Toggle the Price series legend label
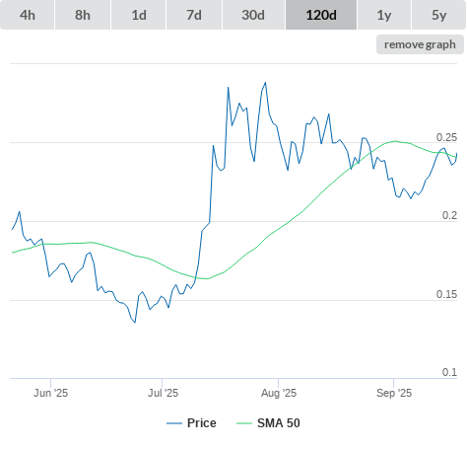This screenshot has width=467, height=449. tap(202, 423)
